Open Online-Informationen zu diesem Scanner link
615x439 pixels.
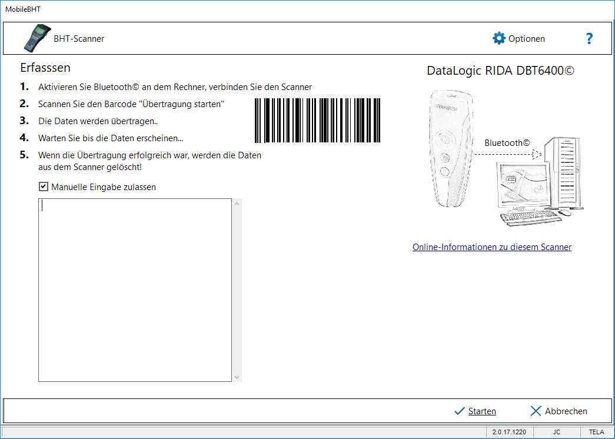click(x=492, y=247)
